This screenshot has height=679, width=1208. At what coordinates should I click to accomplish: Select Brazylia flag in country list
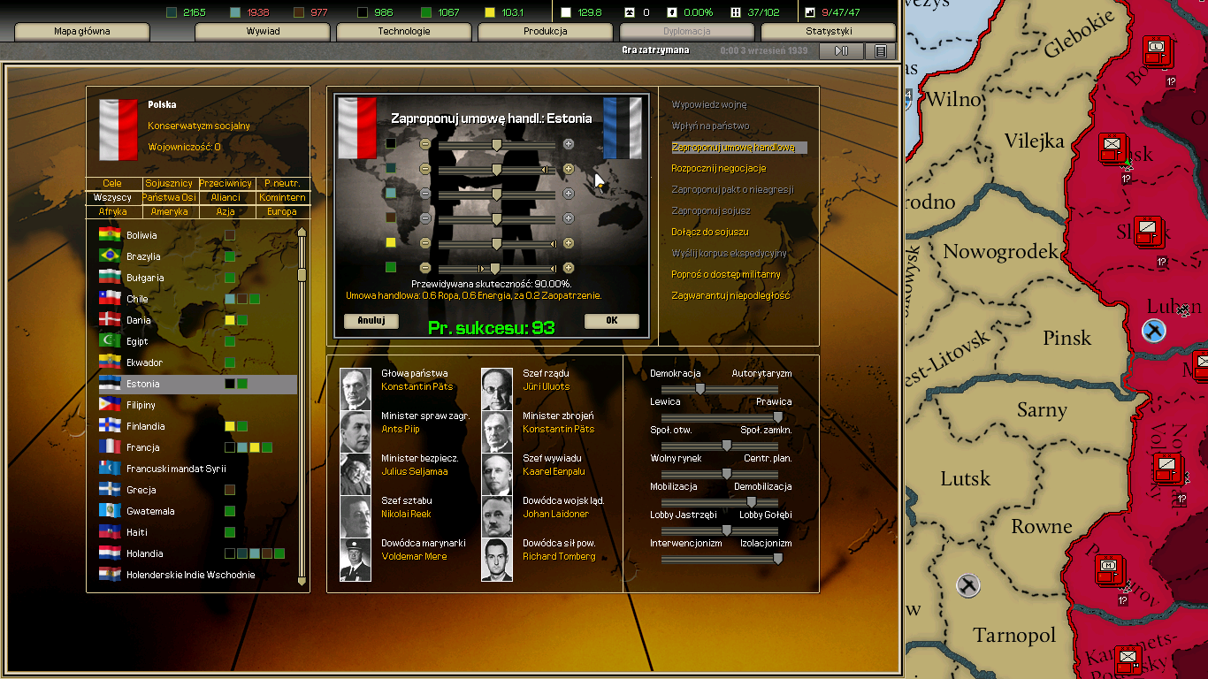(x=110, y=256)
